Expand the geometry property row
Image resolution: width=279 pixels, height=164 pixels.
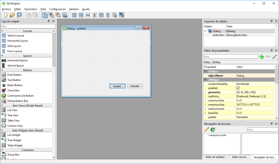click(205, 92)
